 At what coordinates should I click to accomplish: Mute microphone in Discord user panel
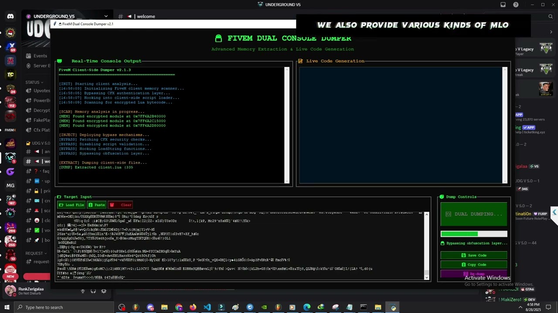83,291
